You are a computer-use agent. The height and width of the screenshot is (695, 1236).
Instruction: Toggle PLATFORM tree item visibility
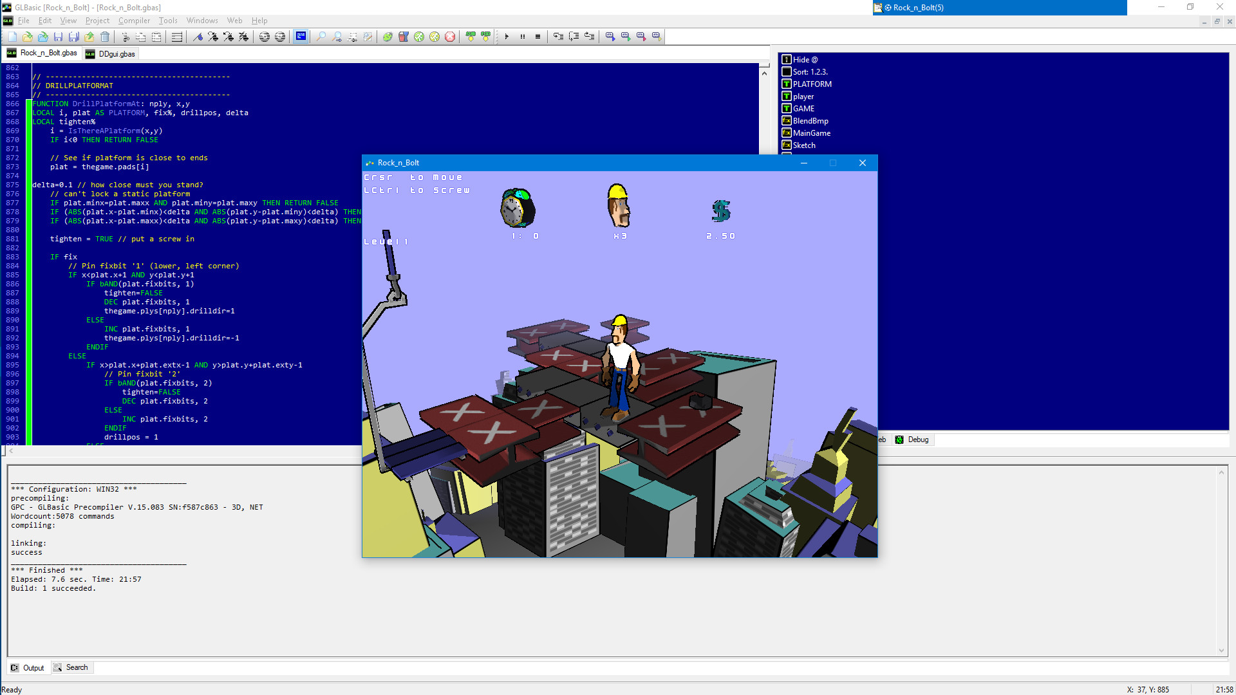[x=785, y=83]
